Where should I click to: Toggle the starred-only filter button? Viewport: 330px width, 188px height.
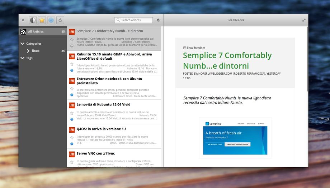pos(42,20)
